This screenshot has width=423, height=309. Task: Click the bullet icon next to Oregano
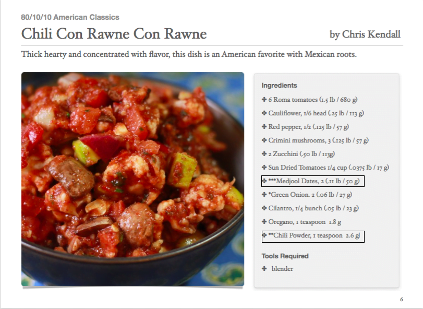point(264,221)
